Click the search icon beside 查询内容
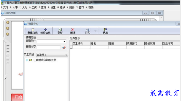 tap(64, 47)
